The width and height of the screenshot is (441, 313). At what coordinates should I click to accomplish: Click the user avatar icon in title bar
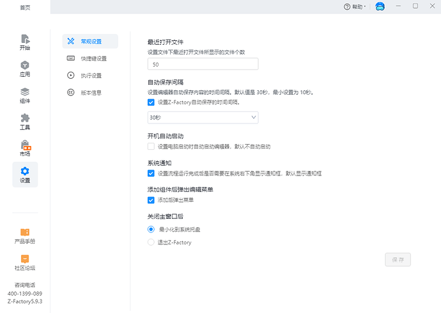[x=380, y=6]
